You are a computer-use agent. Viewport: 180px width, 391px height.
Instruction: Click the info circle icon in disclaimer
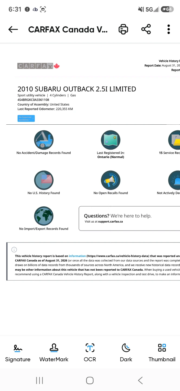[14, 250]
